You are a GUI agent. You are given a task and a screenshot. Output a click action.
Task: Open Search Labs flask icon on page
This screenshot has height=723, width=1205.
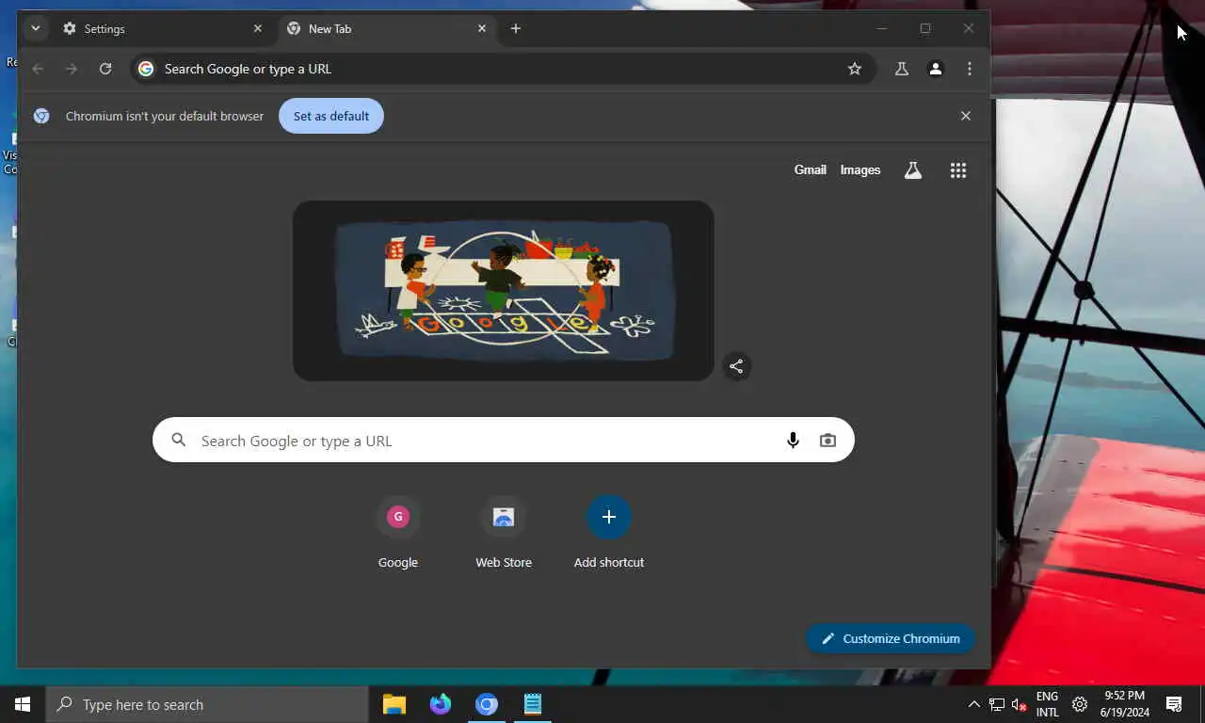(913, 170)
